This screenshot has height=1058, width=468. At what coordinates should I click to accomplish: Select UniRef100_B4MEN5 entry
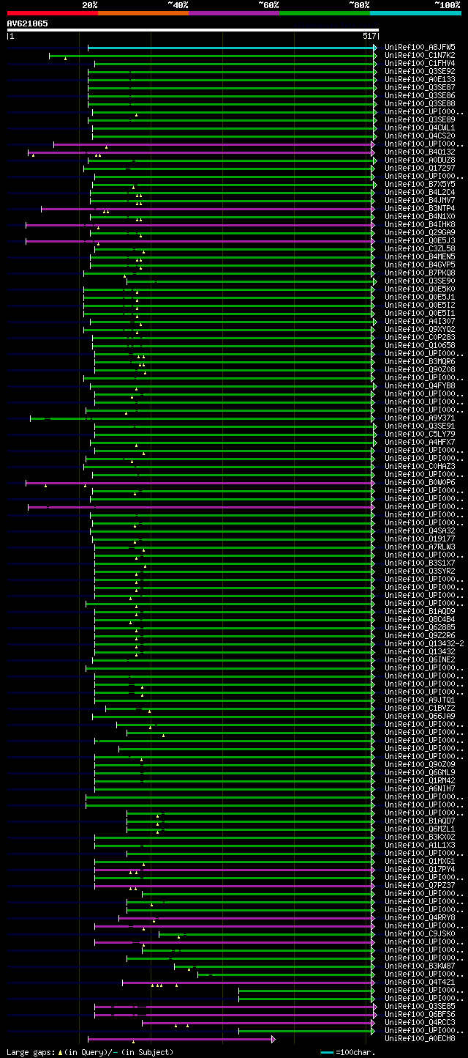(420, 256)
